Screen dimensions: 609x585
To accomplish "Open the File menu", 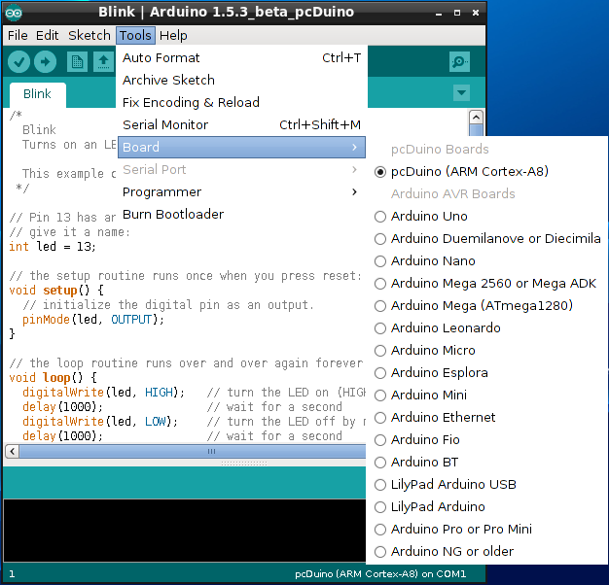I will [x=18, y=35].
